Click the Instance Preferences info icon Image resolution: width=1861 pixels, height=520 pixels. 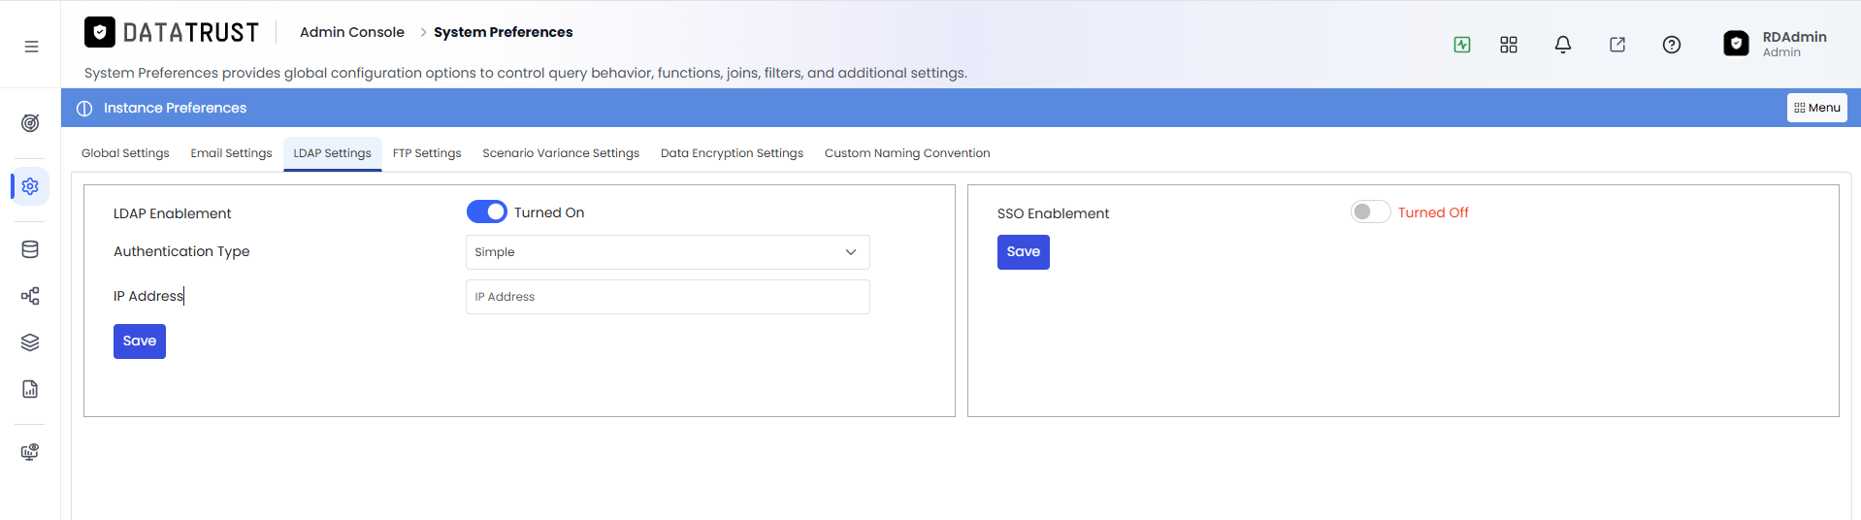pyautogui.click(x=84, y=108)
